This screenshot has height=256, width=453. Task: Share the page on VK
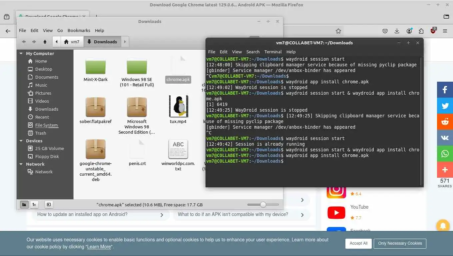[x=445, y=138]
